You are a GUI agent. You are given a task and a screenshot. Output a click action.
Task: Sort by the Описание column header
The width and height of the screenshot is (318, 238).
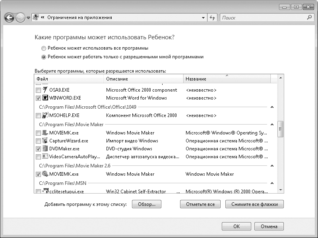coord(143,79)
